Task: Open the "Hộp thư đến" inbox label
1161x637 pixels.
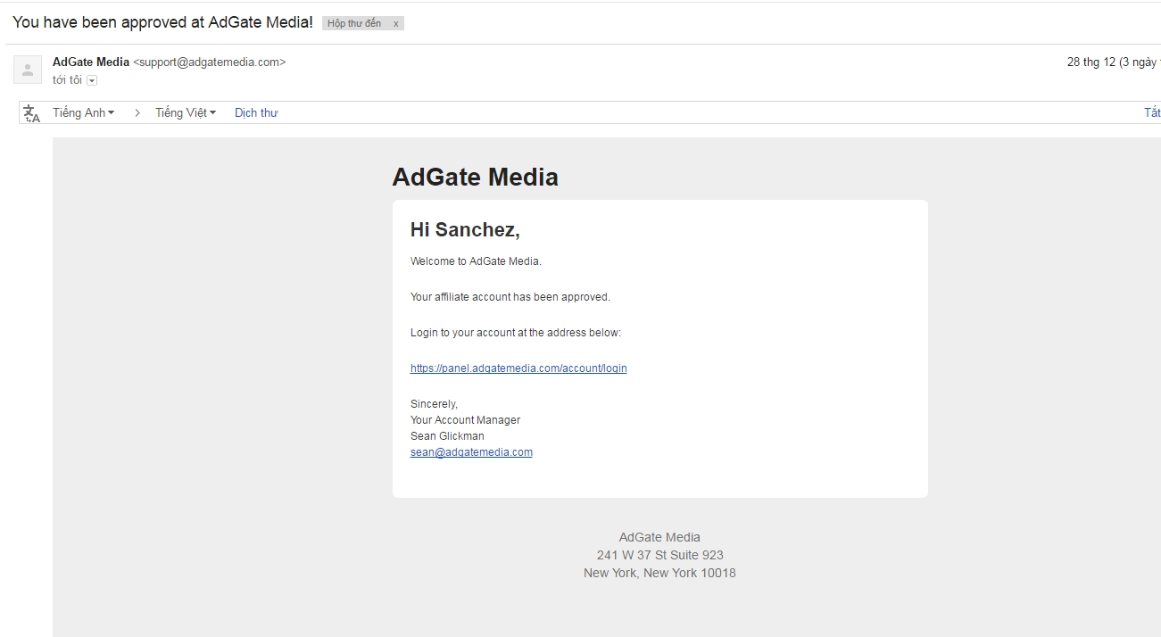Action: tap(354, 23)
